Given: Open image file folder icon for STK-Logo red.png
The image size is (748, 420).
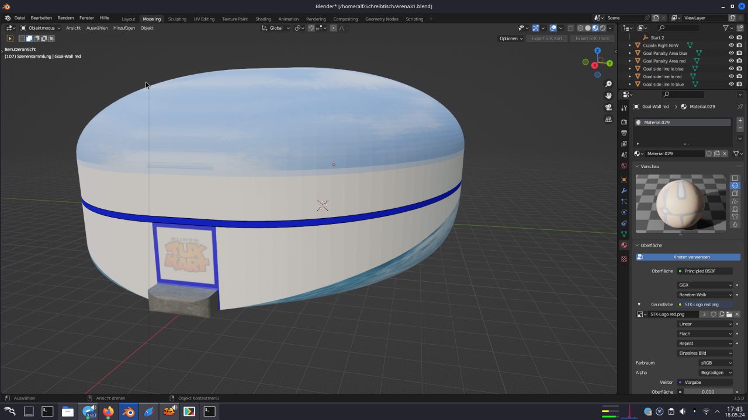Looking at the screenshot, I should click(x=729, y=314).
